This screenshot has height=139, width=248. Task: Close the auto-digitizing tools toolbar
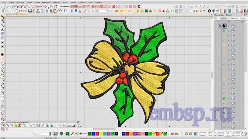(x=78, y=122)
